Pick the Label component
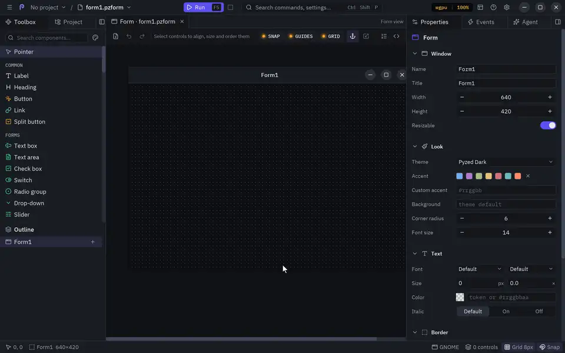 click(51, 76)
